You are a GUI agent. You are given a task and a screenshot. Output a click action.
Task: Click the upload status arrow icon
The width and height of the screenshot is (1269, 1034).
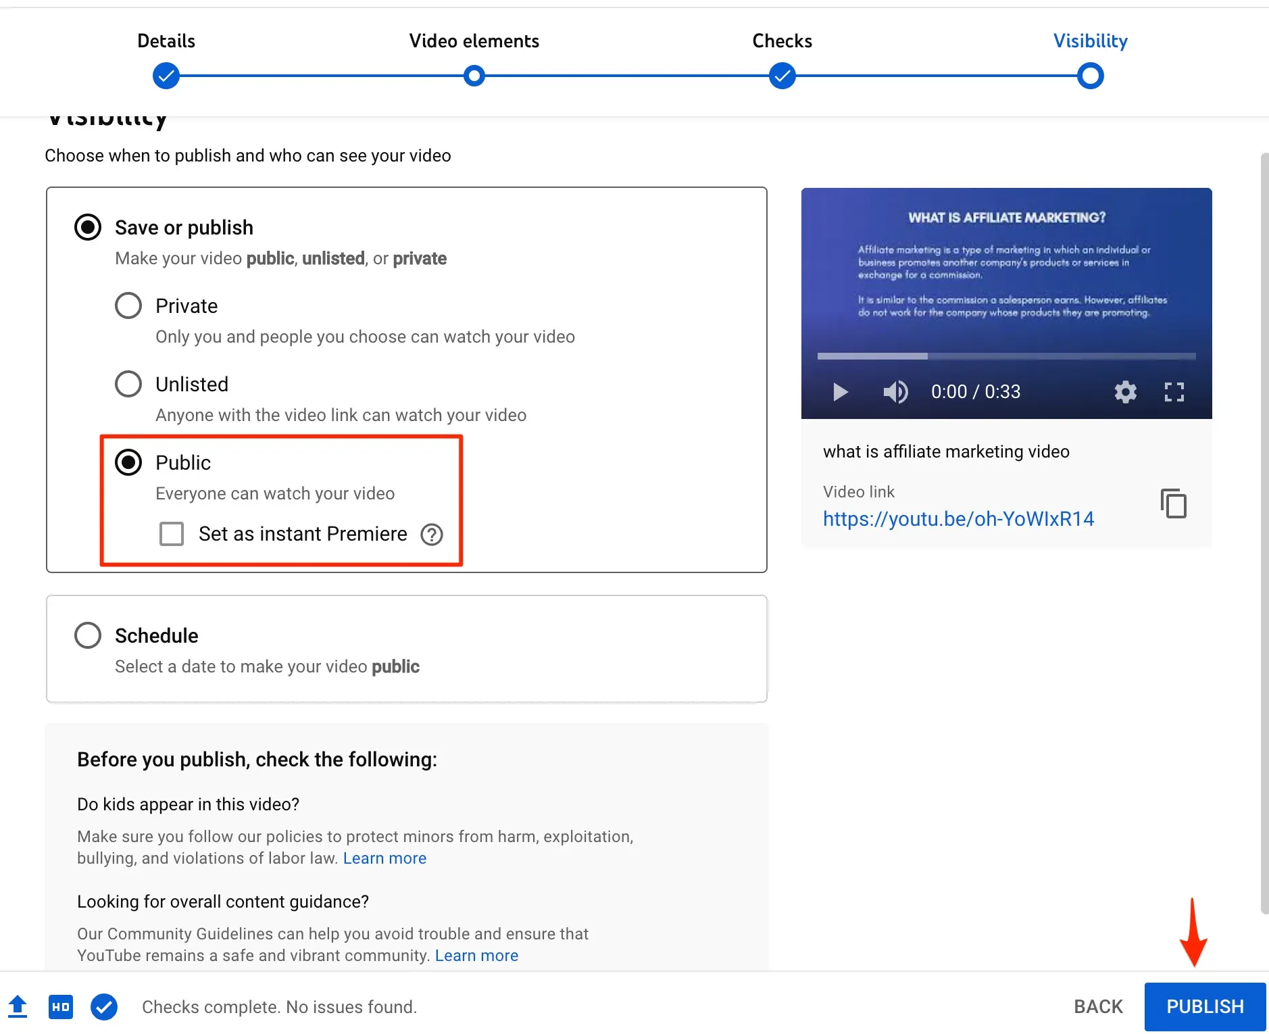[18, 1006]
